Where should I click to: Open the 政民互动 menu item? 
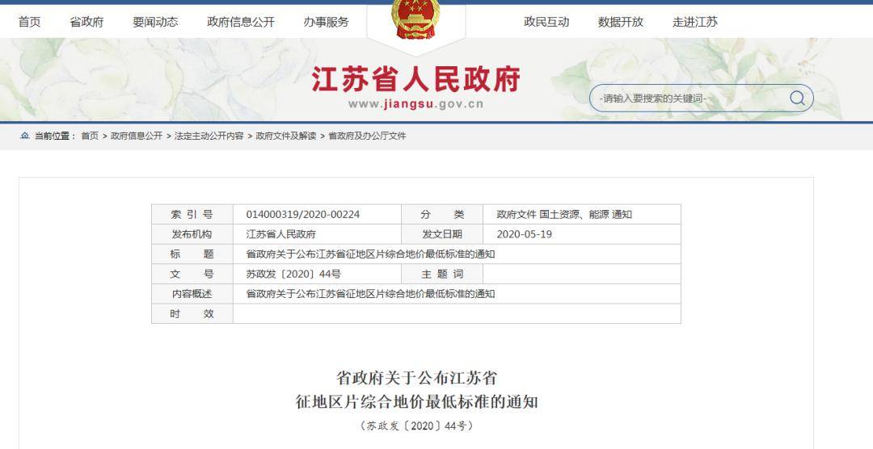click(546, 23)
